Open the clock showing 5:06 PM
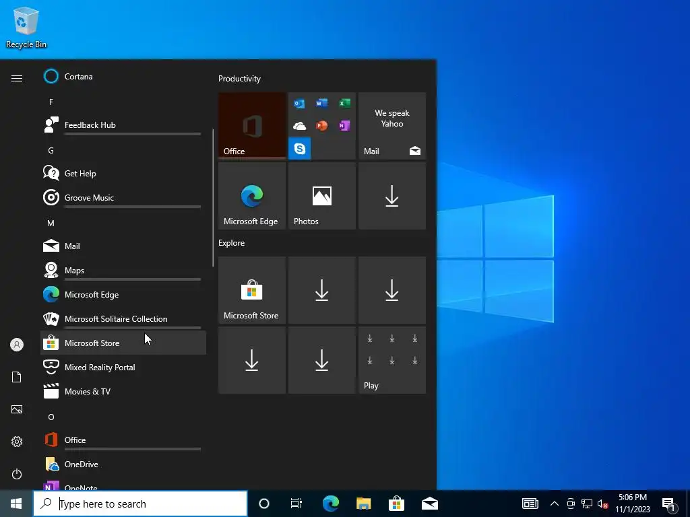Image resolution: width=690 pixels, height=517 pixels. click(632, 504)
